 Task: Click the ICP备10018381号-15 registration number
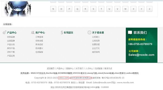click(x=114, y=78)
